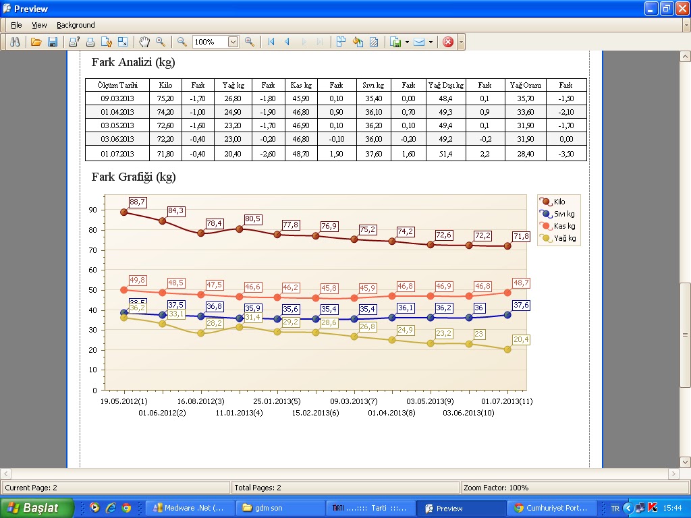Open the zoom percentage dropdown arrow
This screenshot has height=518, width=691.
[x=233, y=42]
